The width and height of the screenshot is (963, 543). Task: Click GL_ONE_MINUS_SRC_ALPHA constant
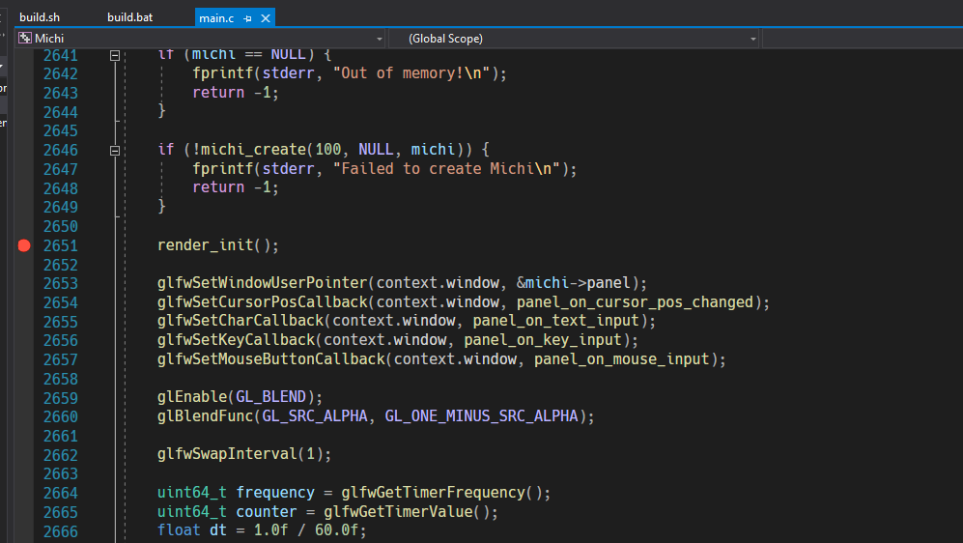[481, 415]
